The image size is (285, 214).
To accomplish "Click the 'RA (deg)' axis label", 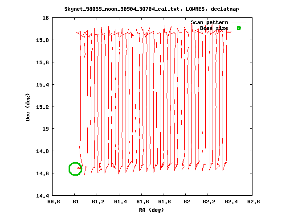I will (x=151, y=210).
